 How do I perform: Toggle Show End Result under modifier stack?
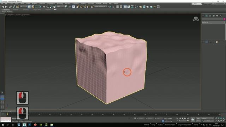click(x=207, y=42)
